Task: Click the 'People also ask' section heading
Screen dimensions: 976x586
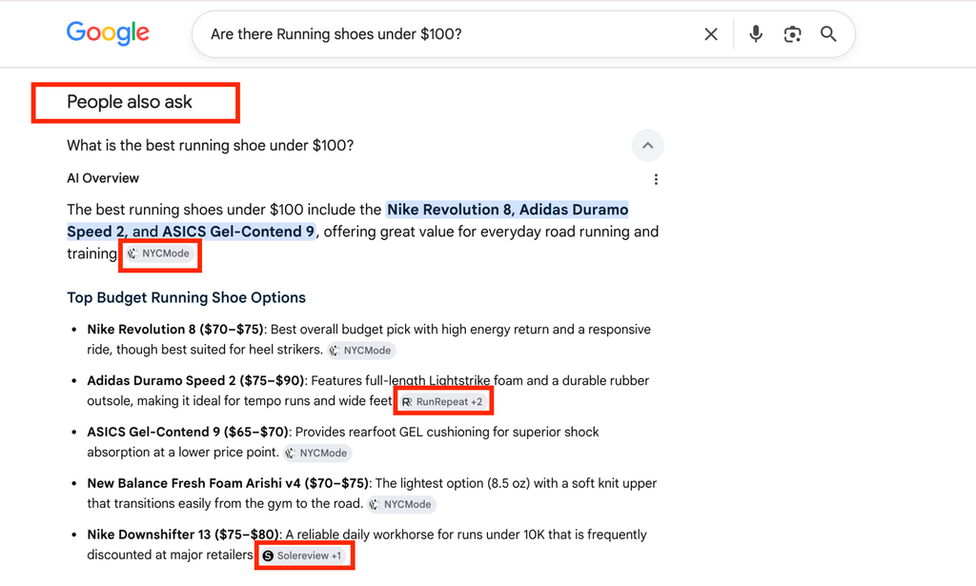Action: pos(130,102)
